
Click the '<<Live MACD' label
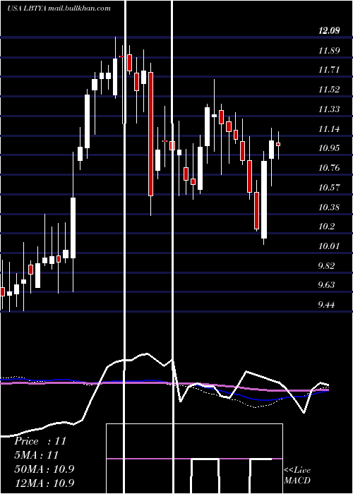(297, 475)
